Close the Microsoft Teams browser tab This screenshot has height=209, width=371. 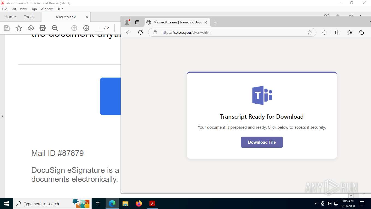point(206,22)
